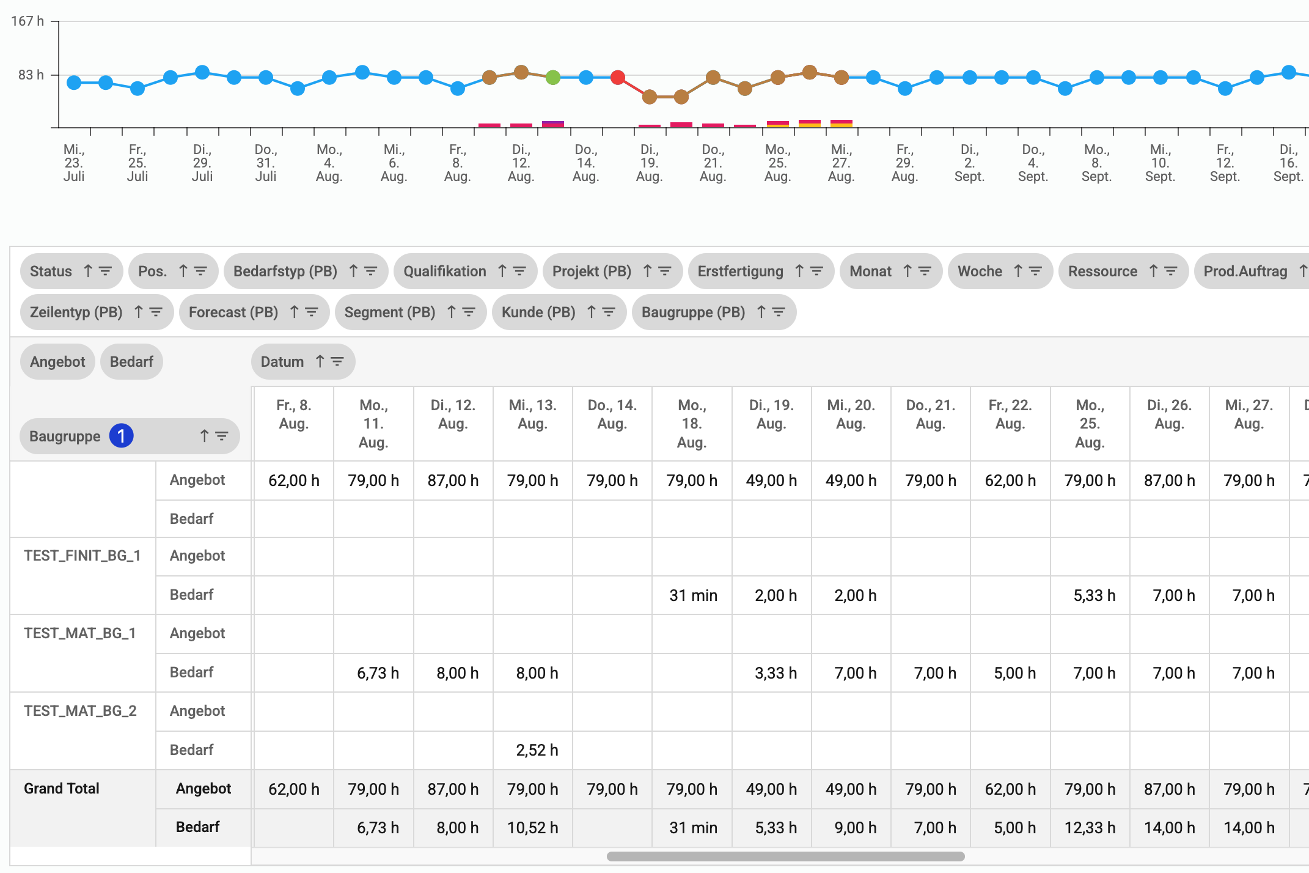
Task: Open filter icon on Ressource chip
Action: [1170, 271]
